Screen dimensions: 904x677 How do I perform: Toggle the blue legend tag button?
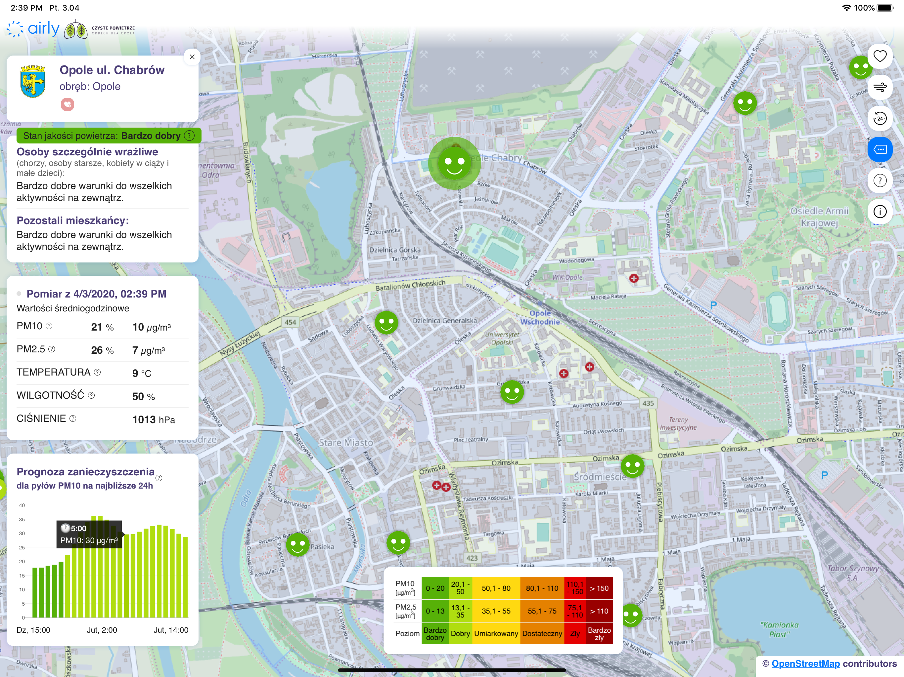point(880,149)
